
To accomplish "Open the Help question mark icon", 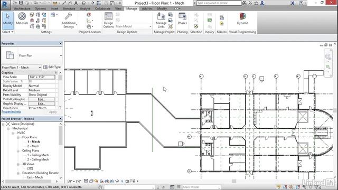I will [301, 3].
